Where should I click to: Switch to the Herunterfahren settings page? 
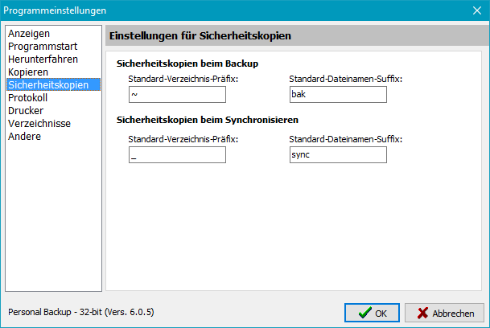(x=44, y=59)
